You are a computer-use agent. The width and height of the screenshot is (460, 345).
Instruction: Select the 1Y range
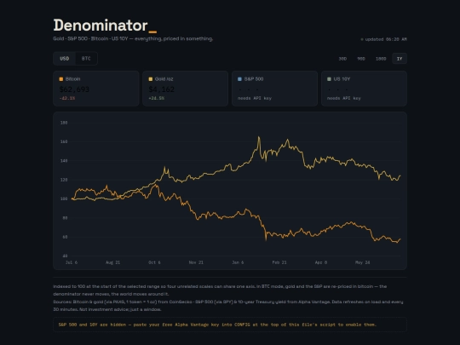[x=400, y=59]
